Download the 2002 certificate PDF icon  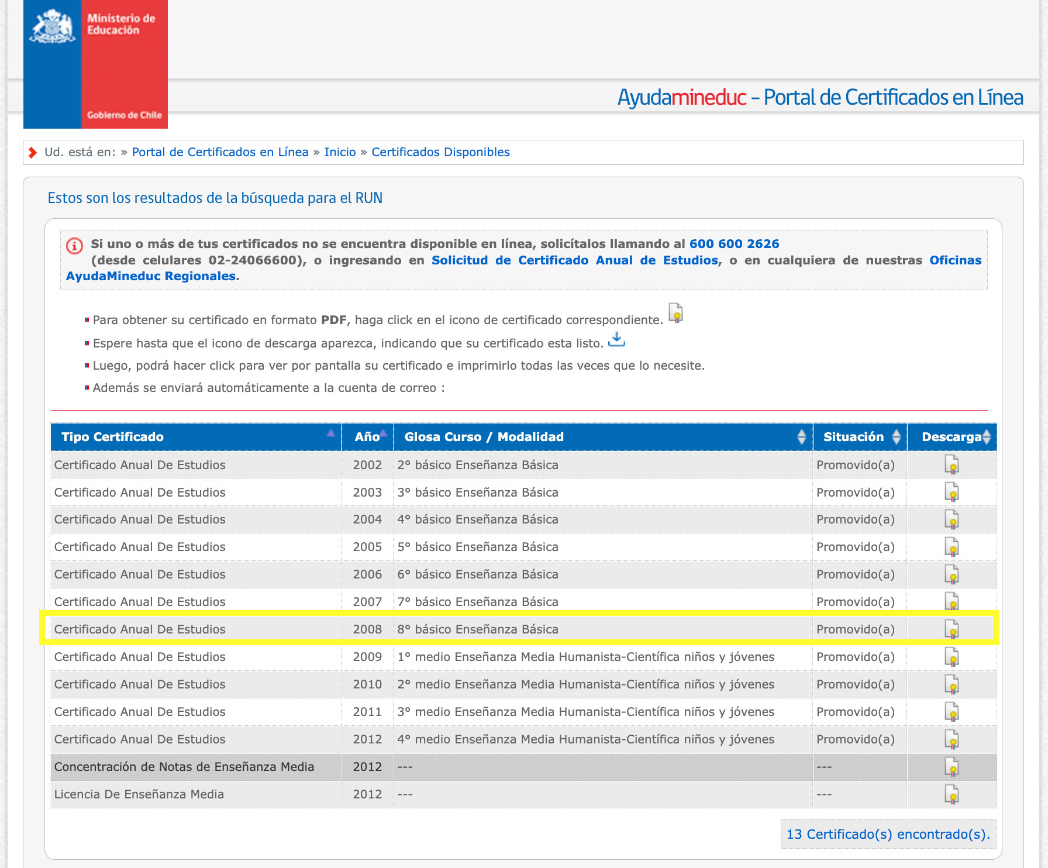pyautogui.click(x=952, y=465)
